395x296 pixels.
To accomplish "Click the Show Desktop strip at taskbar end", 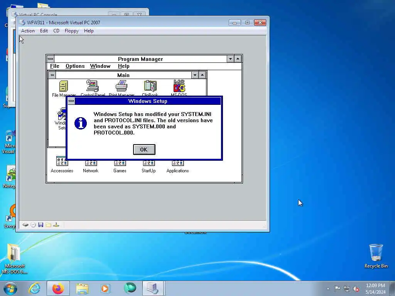I will click(392, 288).
